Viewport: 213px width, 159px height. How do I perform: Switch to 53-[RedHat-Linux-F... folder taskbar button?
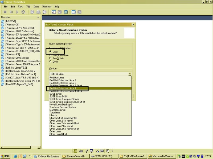[x=133, y=156]
